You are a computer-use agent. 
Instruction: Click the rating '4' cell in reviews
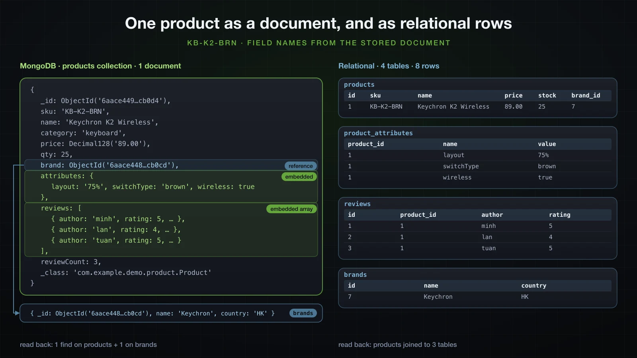[551, 237]
